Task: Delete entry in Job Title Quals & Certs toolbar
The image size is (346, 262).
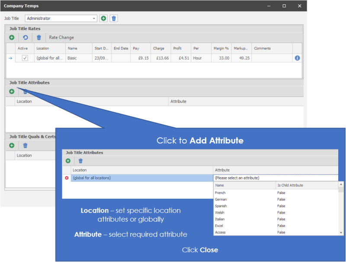Action: (x=25, y=146)
